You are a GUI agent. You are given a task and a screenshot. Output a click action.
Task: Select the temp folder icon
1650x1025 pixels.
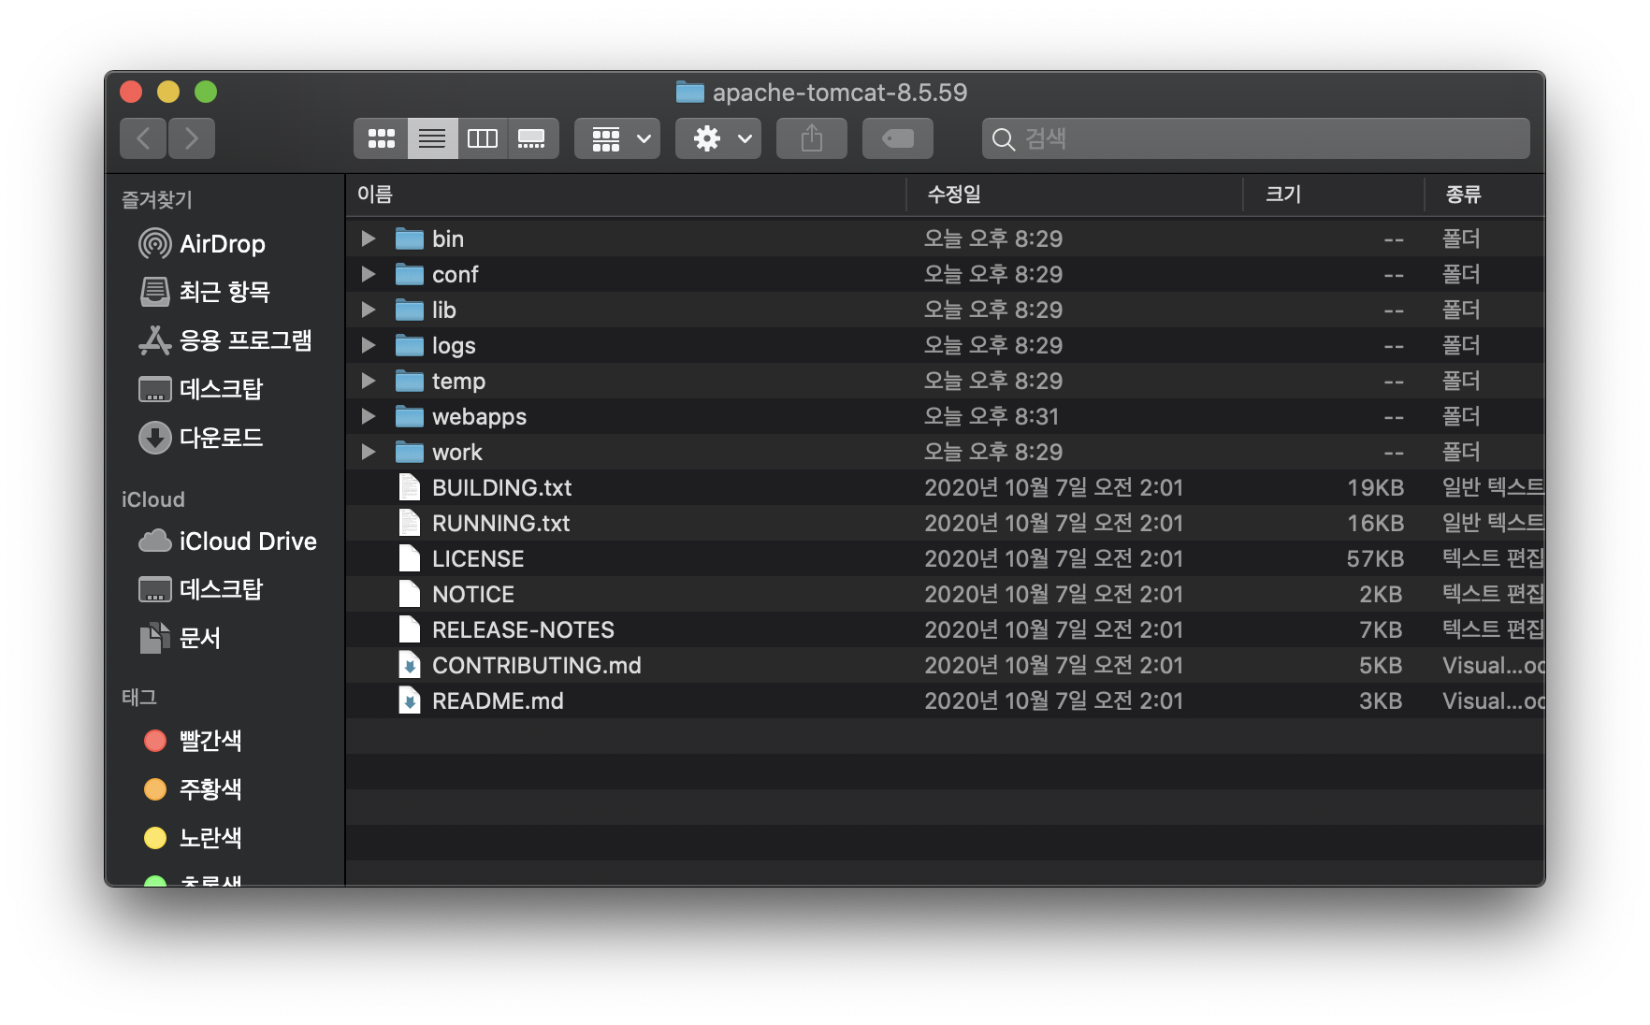410,381
